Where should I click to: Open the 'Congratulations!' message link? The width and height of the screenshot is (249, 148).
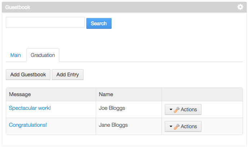coord(28,125)
